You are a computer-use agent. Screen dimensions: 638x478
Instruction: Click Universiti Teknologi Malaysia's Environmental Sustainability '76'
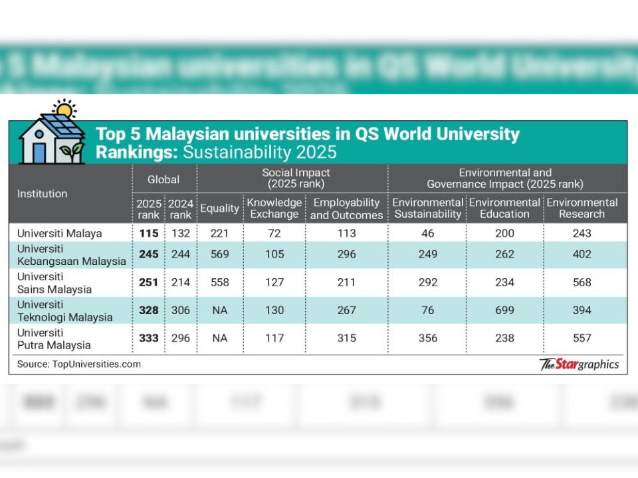427,311
